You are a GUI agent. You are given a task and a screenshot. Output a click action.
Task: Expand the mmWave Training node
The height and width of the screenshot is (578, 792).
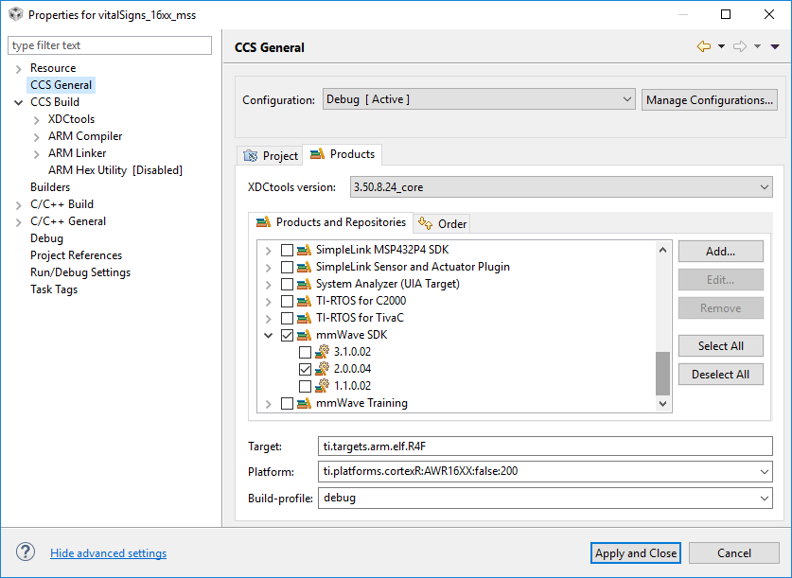click(x=268, y=404)
